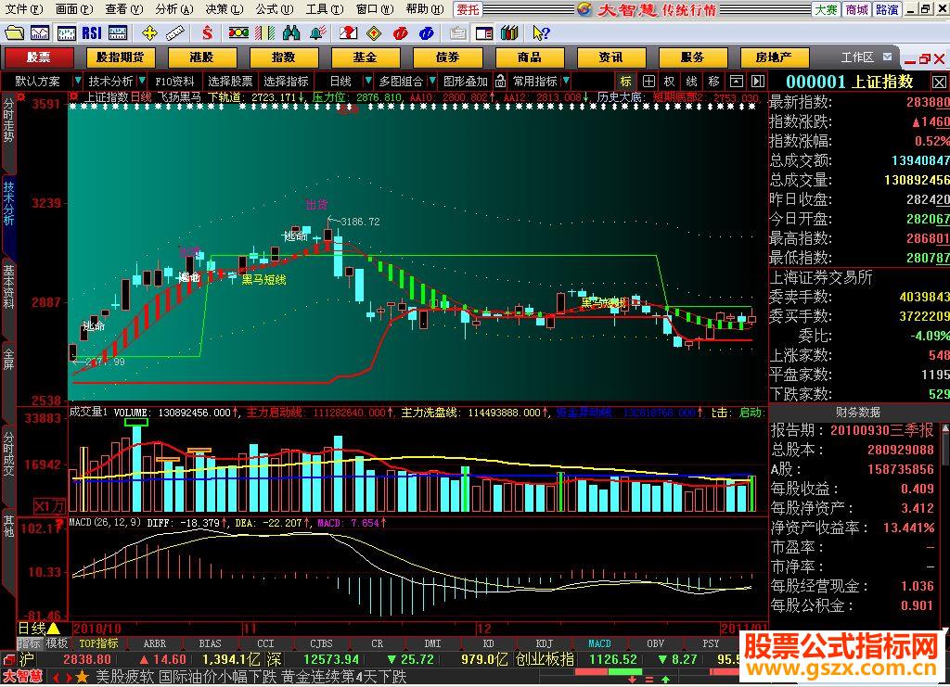This screenshot has height=687, width=950.
Task: Toggle the panel collapse up-arrow button
Action: 736,81
